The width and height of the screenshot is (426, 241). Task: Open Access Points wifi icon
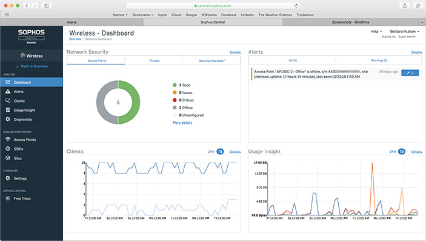8,140
